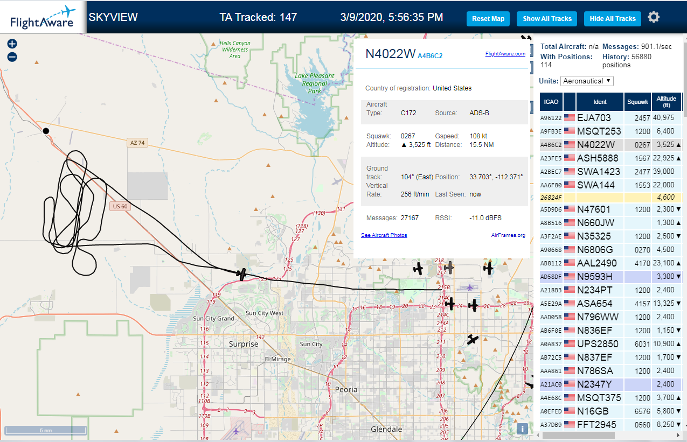The image size is (687, 442).
Task: Open AirFrames.org link
Action: tap(508, 235)
